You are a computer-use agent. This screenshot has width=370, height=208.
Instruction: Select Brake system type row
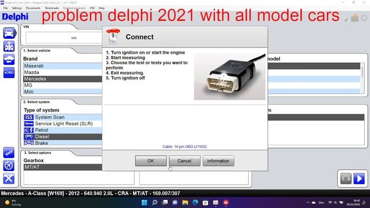click(63, 143)
